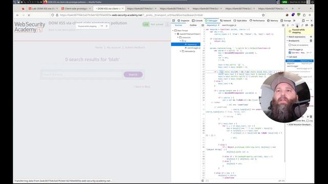Stop loading the page
This screenshot has width=328, height=184.
point(29,15)
